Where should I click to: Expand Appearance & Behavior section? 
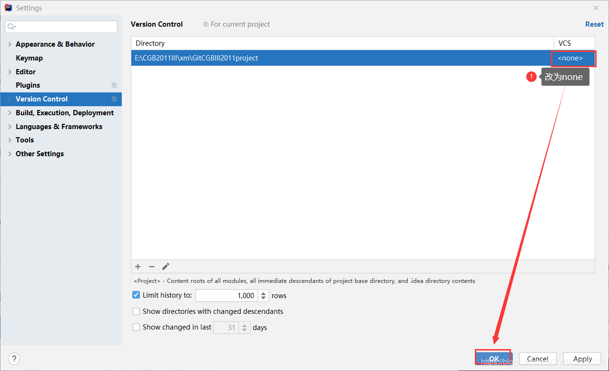point(10,44)
